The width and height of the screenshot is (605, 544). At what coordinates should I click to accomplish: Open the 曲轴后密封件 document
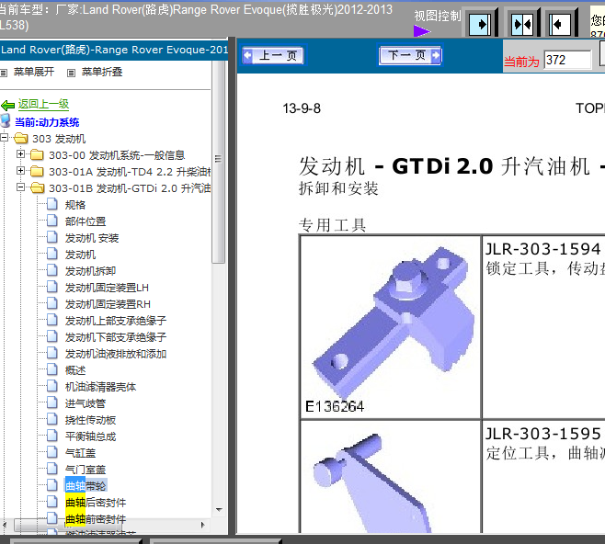pos(96,503)
